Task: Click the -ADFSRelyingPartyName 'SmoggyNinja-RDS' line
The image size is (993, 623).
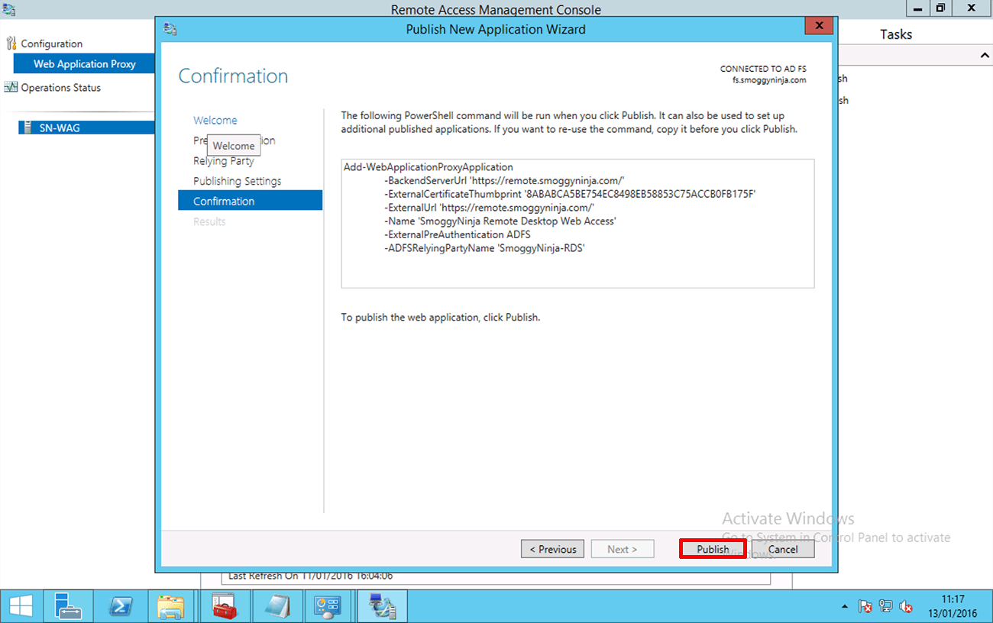Action: coord(485,248)
